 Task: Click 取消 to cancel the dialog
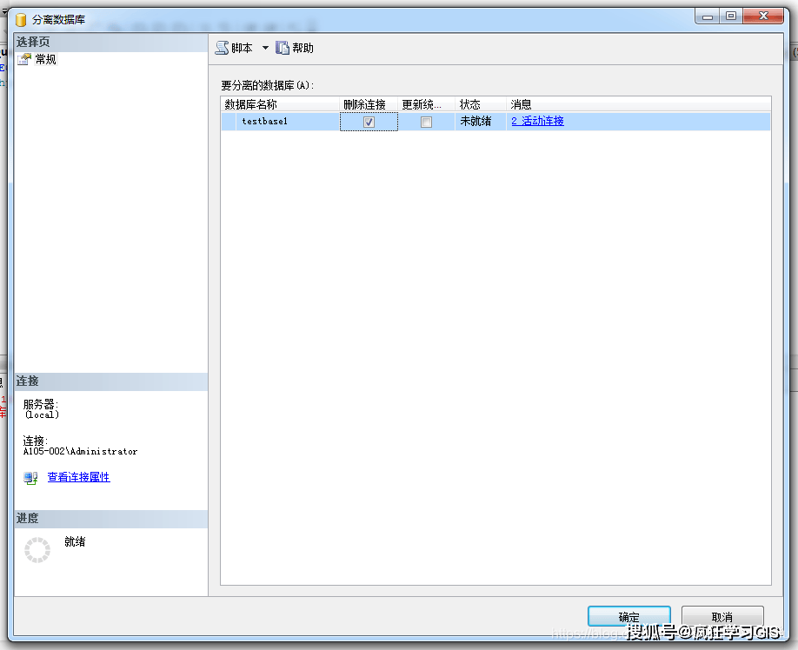click(722, 617)
